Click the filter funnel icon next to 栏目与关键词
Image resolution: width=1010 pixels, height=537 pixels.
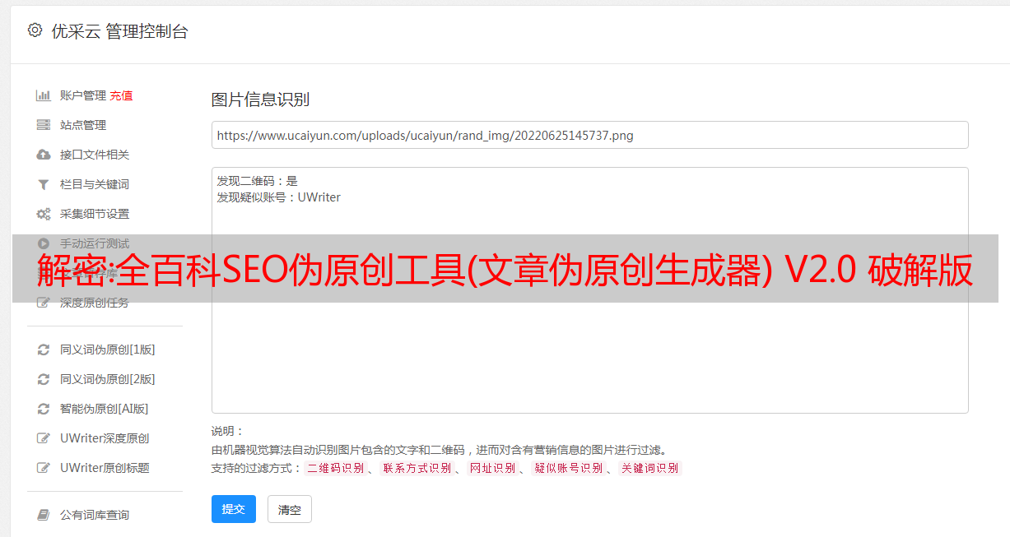(x=44, y=184)
